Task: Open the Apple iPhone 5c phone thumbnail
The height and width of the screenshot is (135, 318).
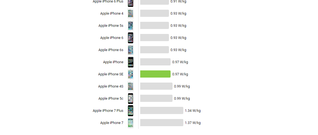Action: (x=131, y=99)
